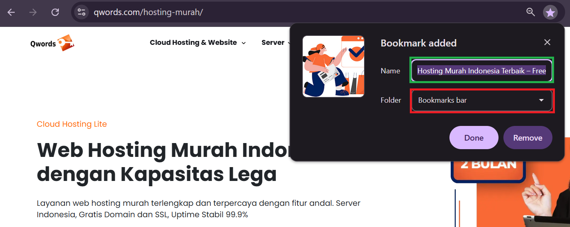Click the Qwords logo
570x227 pixels.
(52, 43)
